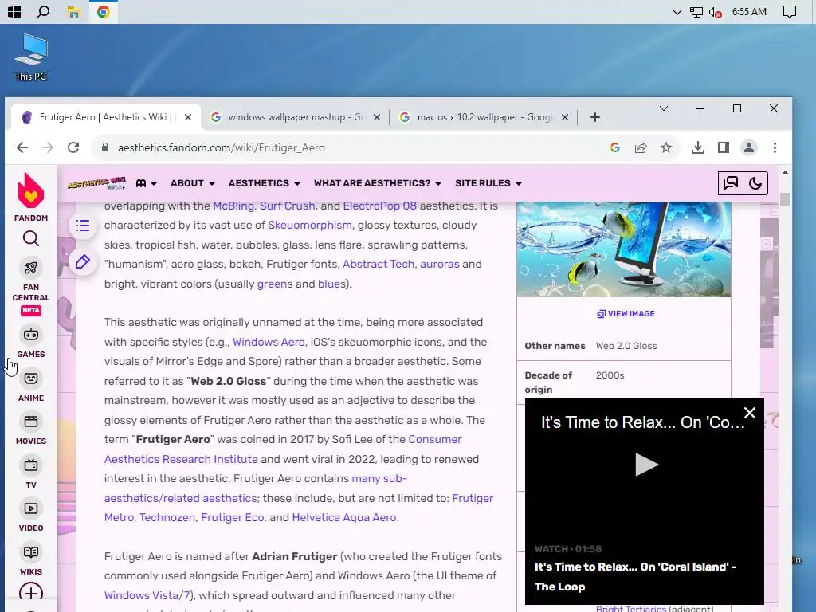Open Fan Central rocket icon
The image size is (816, 612).
31,268
